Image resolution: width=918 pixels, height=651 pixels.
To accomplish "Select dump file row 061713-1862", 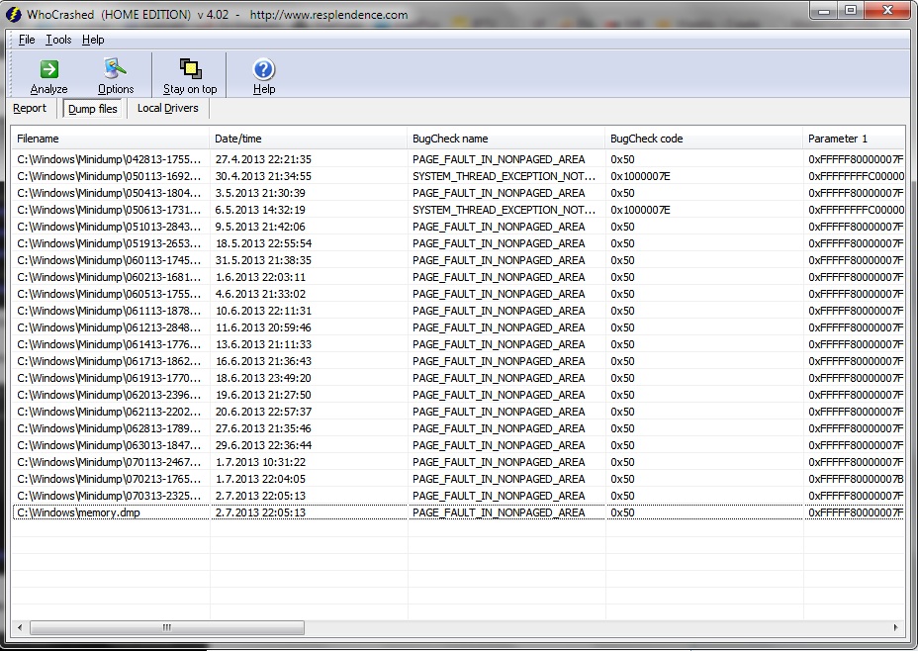I will click(x=458, y=361).
